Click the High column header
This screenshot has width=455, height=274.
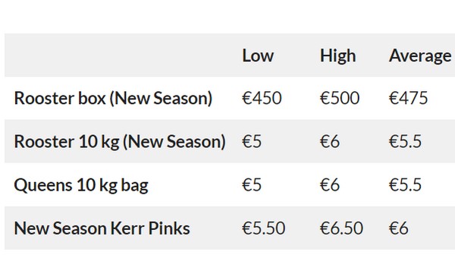(x=337, y=55)
